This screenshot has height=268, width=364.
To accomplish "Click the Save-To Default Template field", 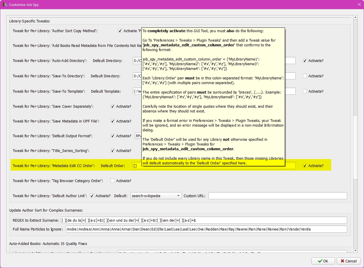I will click(137, 91).
